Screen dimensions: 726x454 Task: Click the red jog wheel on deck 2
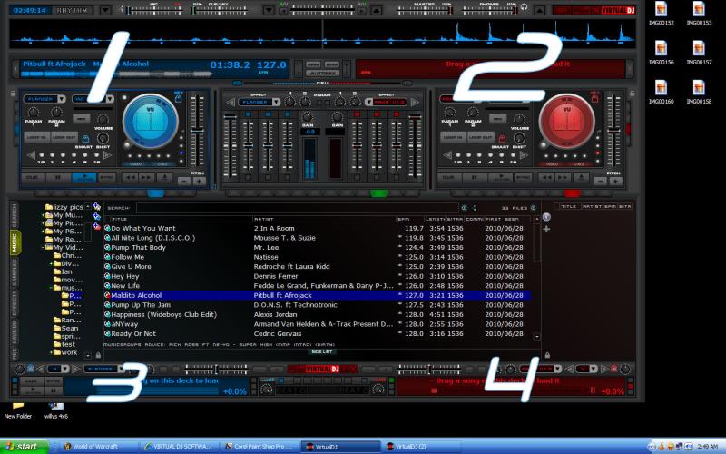coord(566,122)
